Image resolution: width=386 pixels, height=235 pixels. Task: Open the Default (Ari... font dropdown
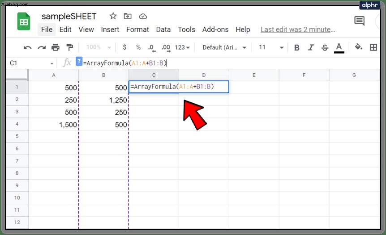coord(224,47)
